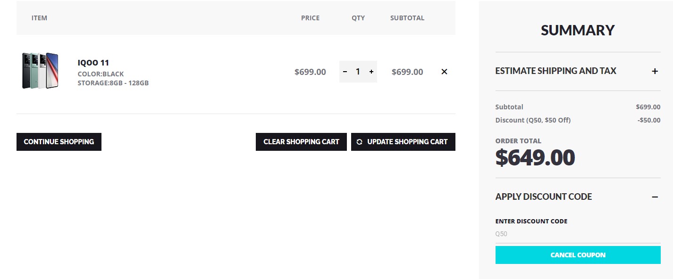This screenshot has width=673, height=279.
Task: Click the -$50.00 discount amount
Action: tap(649, 120)
